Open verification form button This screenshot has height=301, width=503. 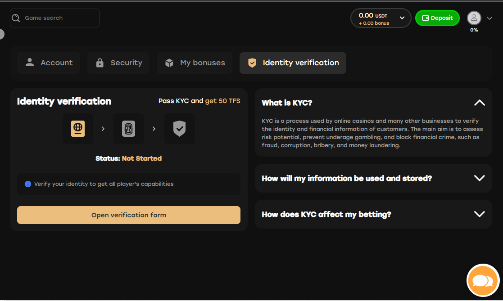[129, 215]
